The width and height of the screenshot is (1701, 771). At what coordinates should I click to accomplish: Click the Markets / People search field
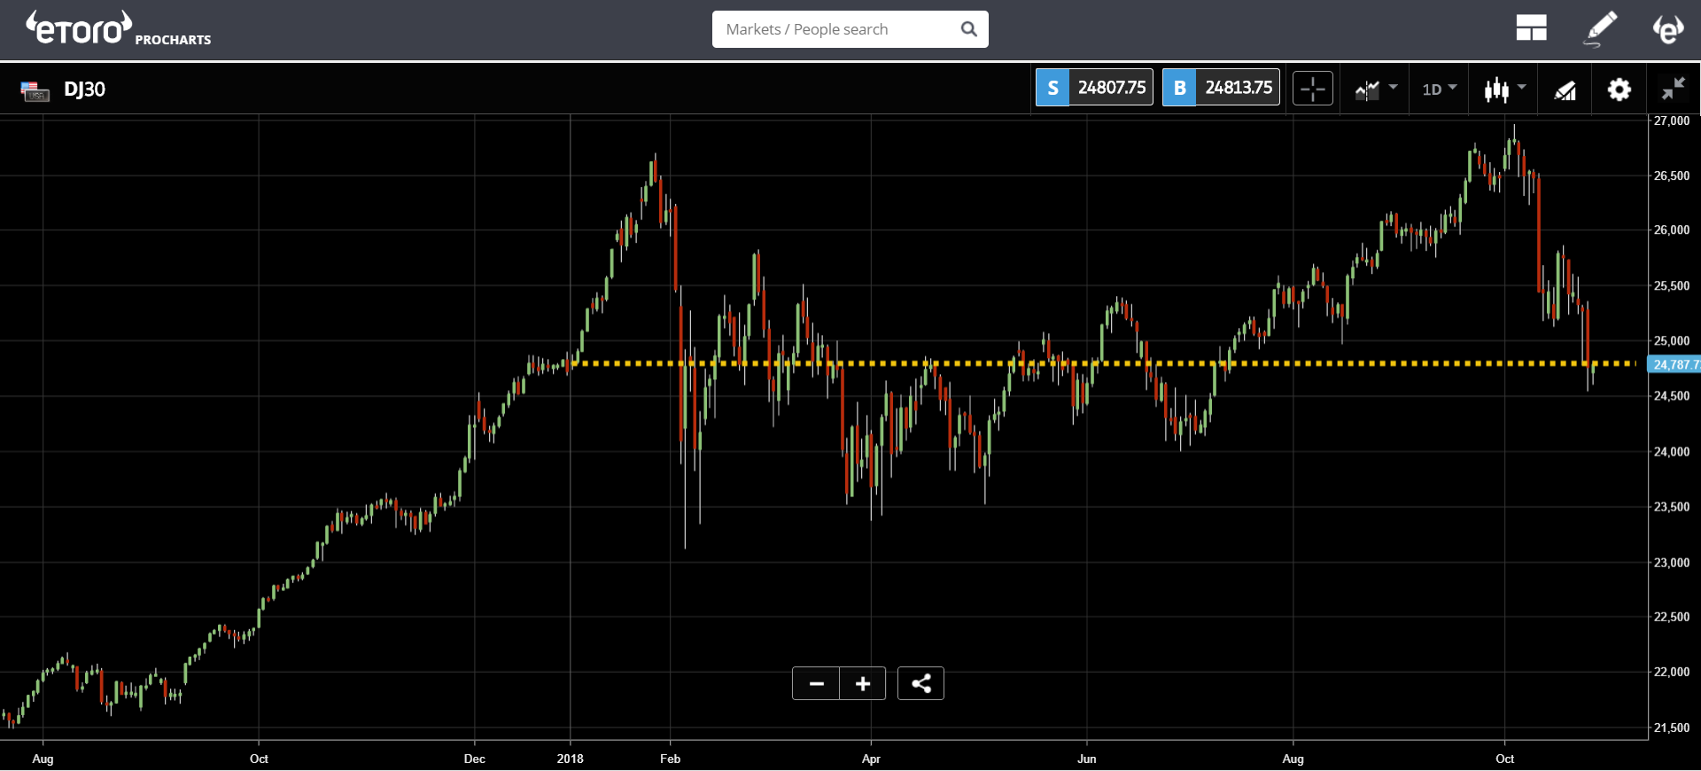click(850, 29)
